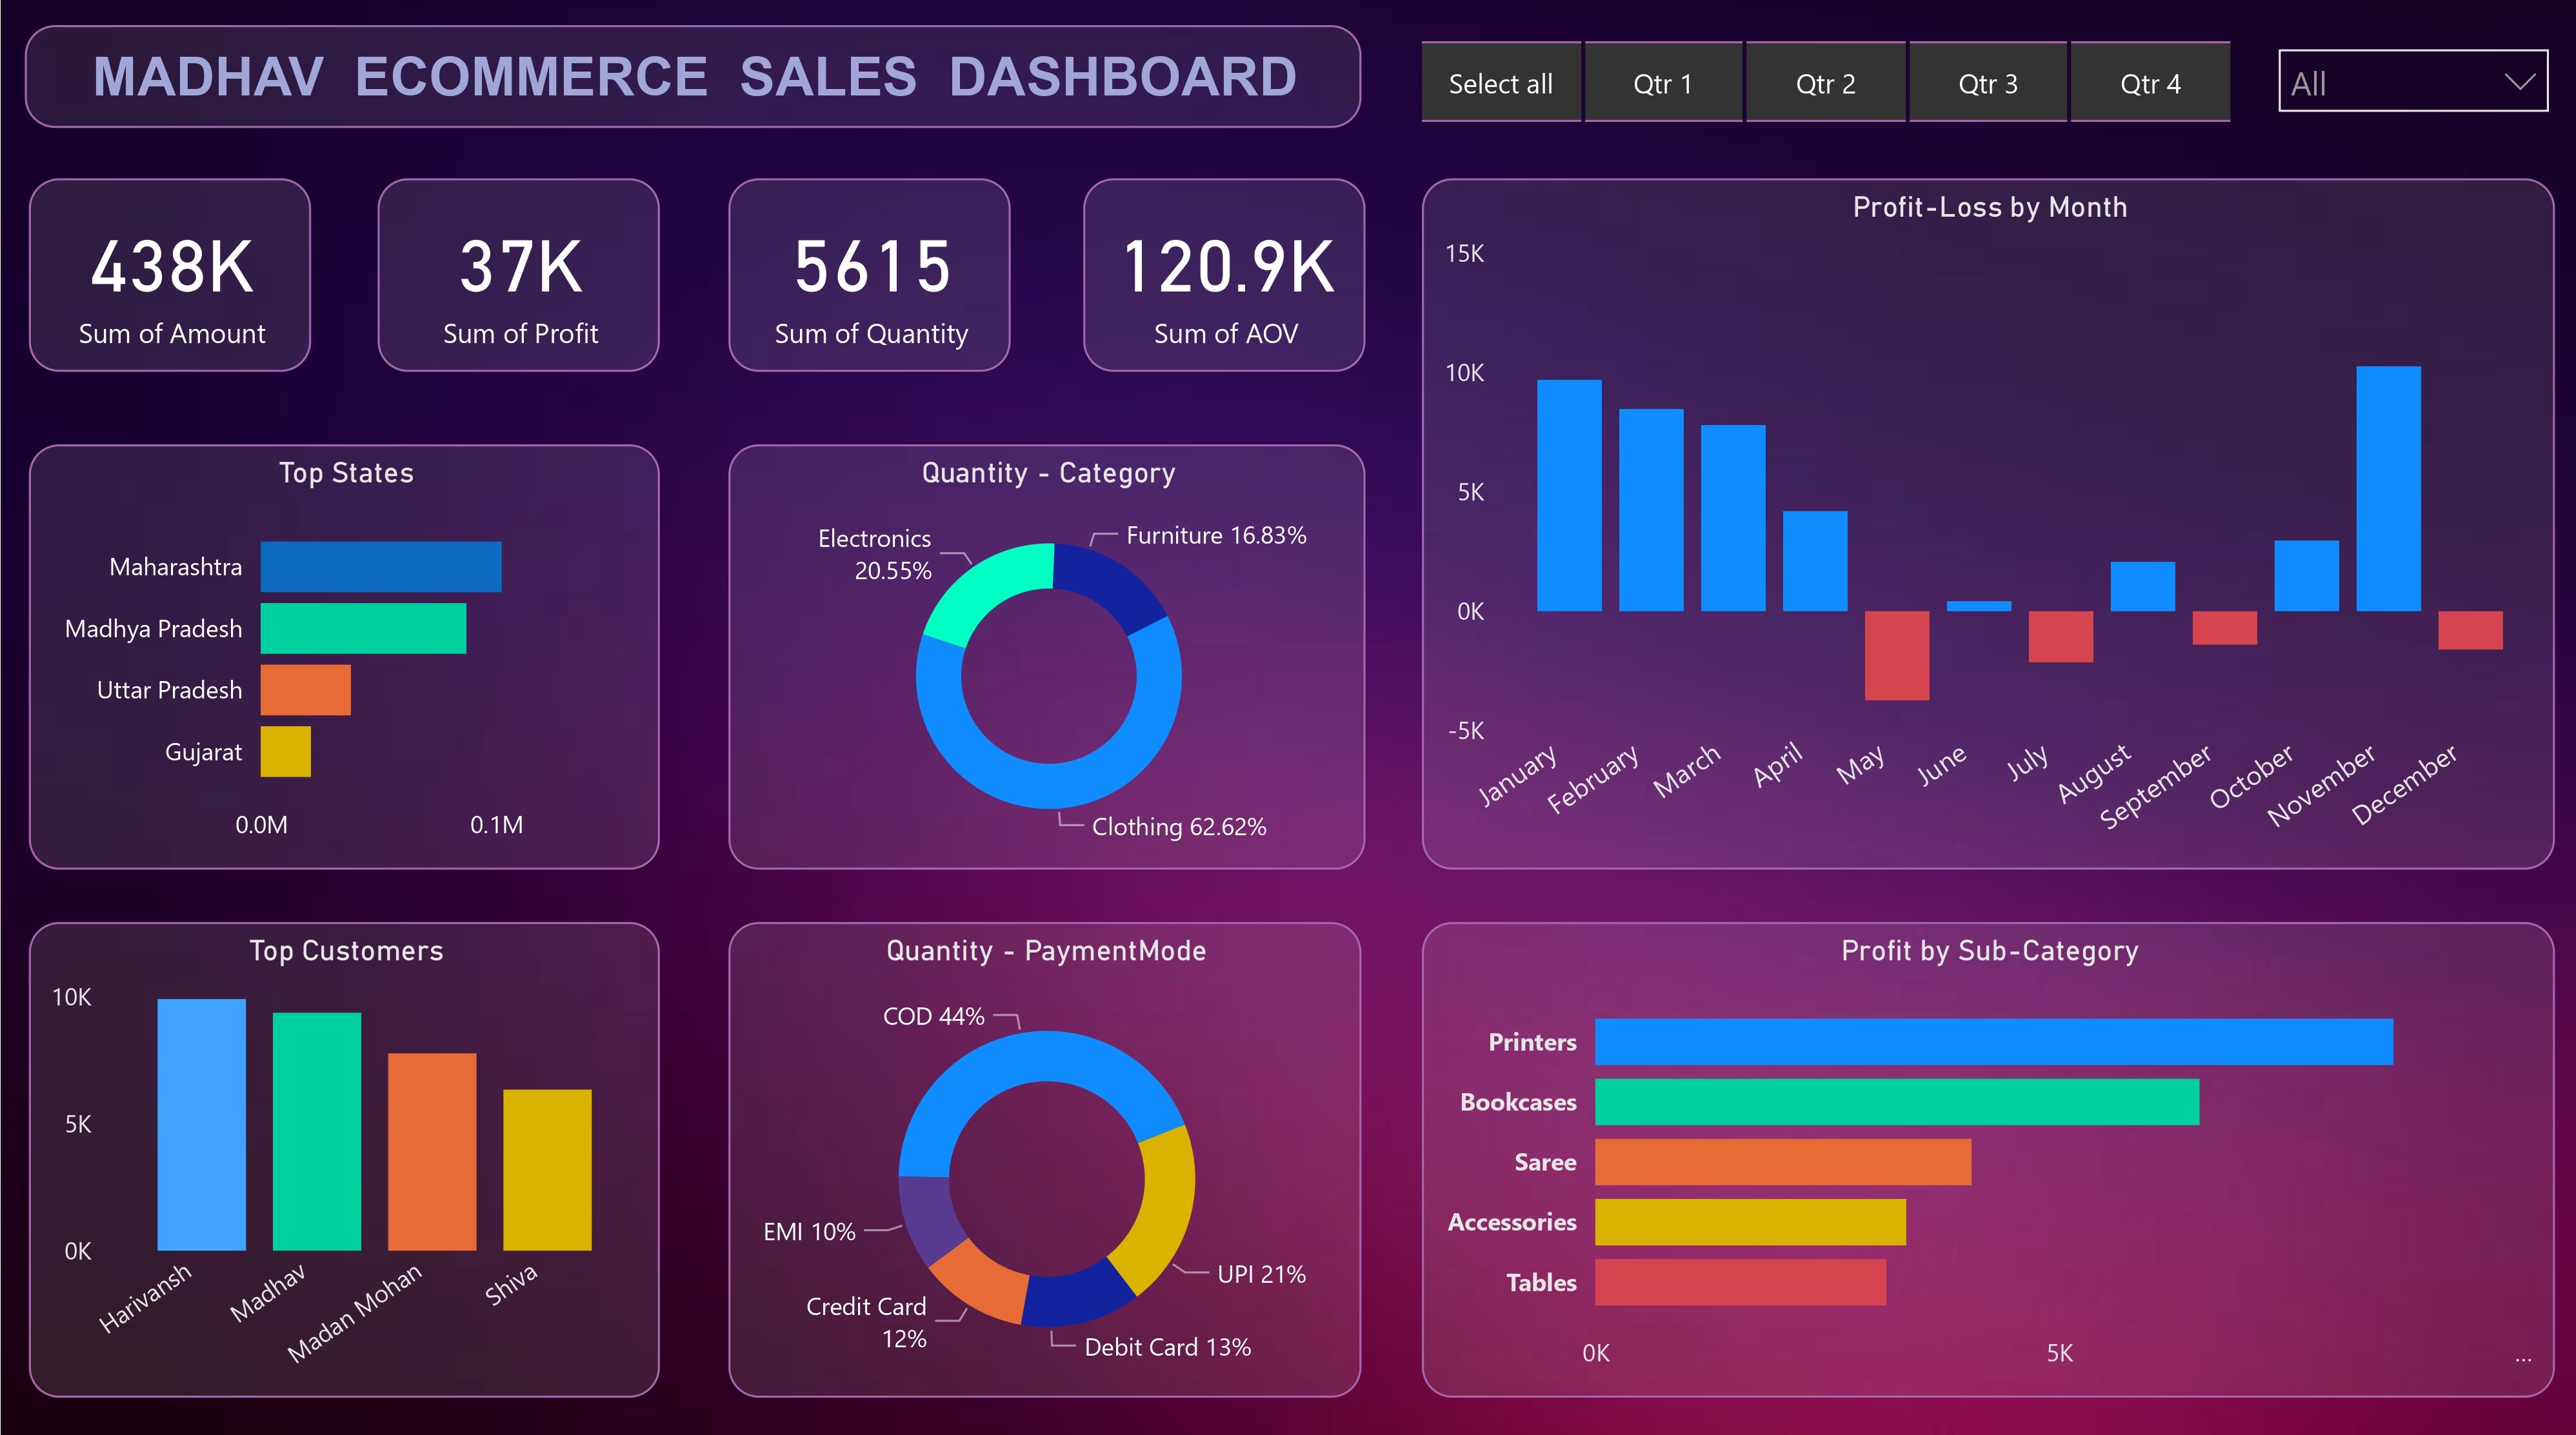This screenshot has height=1435, width=2576.
Task: Open the All dropdown filter
Action: tap(2400, 82)
